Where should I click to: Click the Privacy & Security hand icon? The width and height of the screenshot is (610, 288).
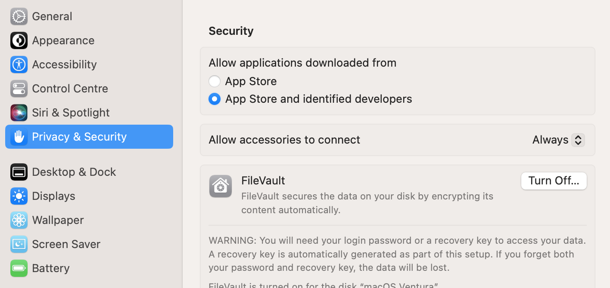[19, 137]
